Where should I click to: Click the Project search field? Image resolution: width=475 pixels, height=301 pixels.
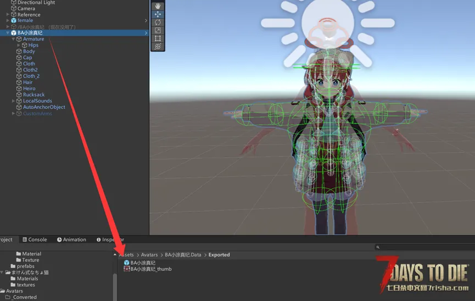(422, 248)
